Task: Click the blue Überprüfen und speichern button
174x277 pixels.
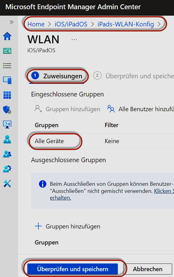Action: coord(72,269)
